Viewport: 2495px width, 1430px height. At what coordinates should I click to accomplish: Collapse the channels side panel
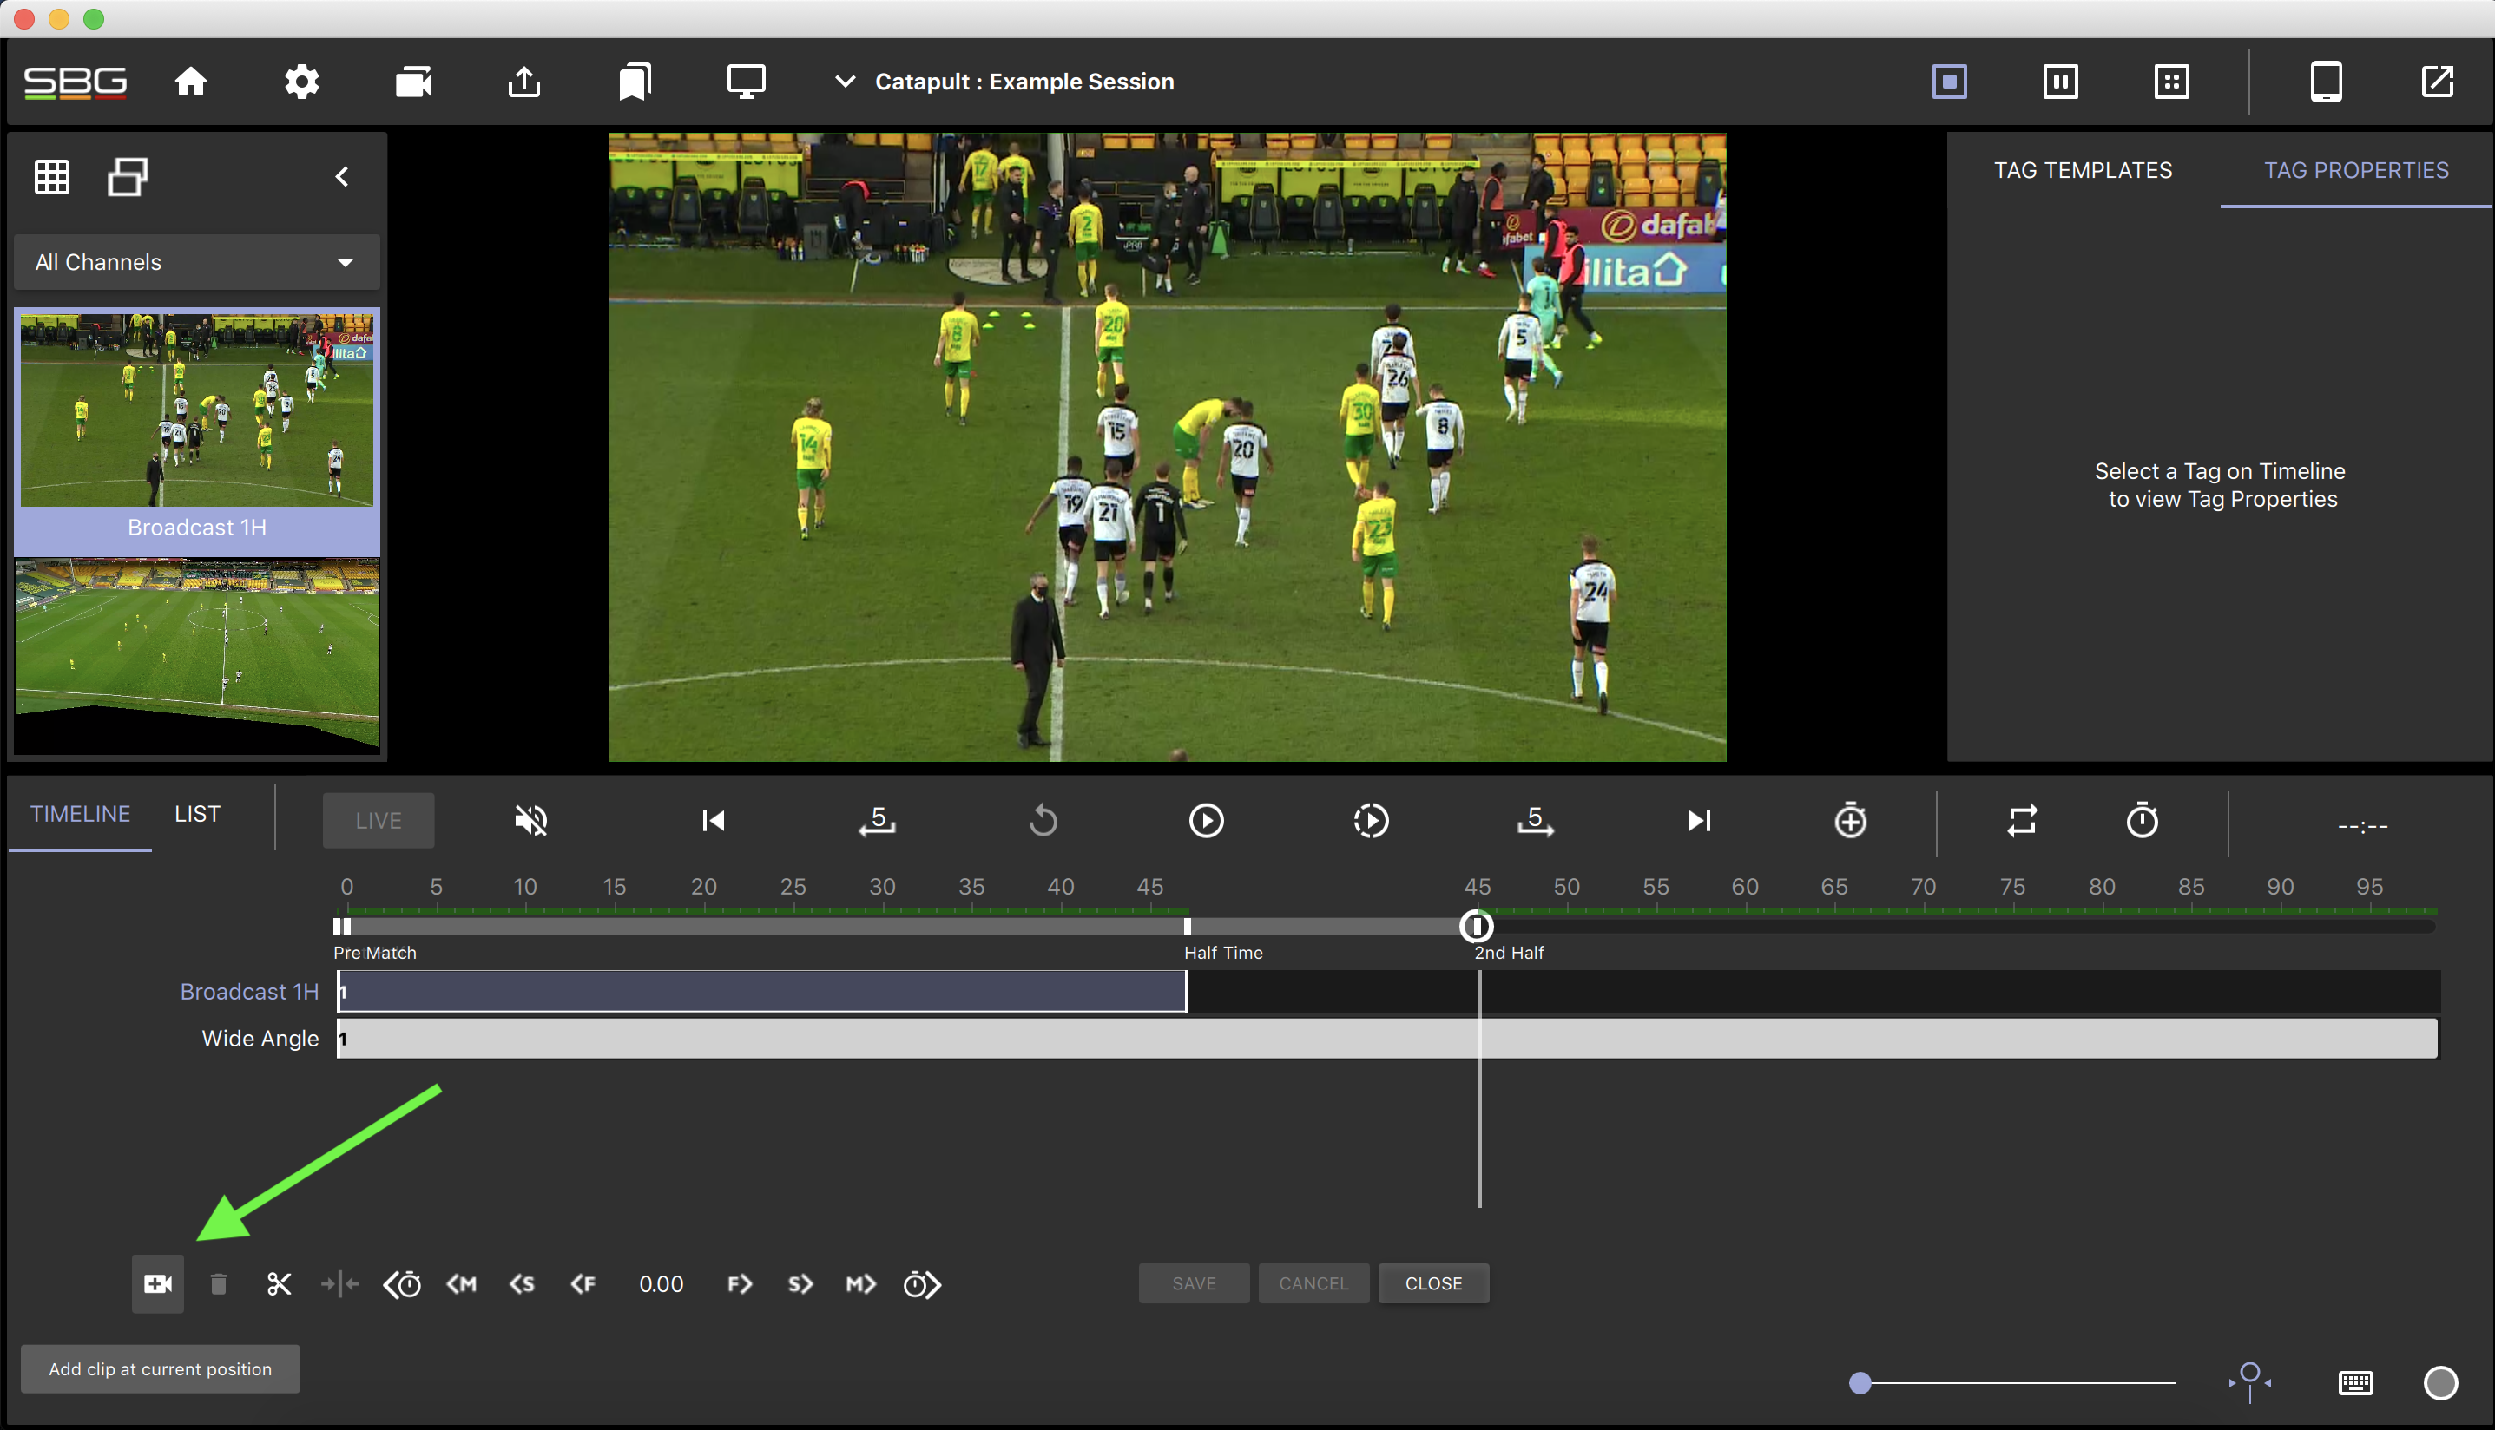(x=342, y=177)
